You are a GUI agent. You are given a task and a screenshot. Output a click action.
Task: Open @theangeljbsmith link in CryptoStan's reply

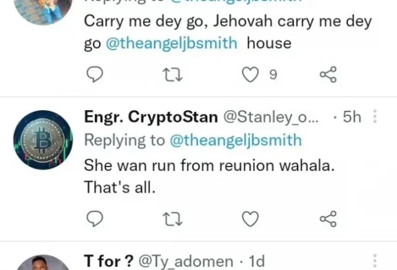235,141
